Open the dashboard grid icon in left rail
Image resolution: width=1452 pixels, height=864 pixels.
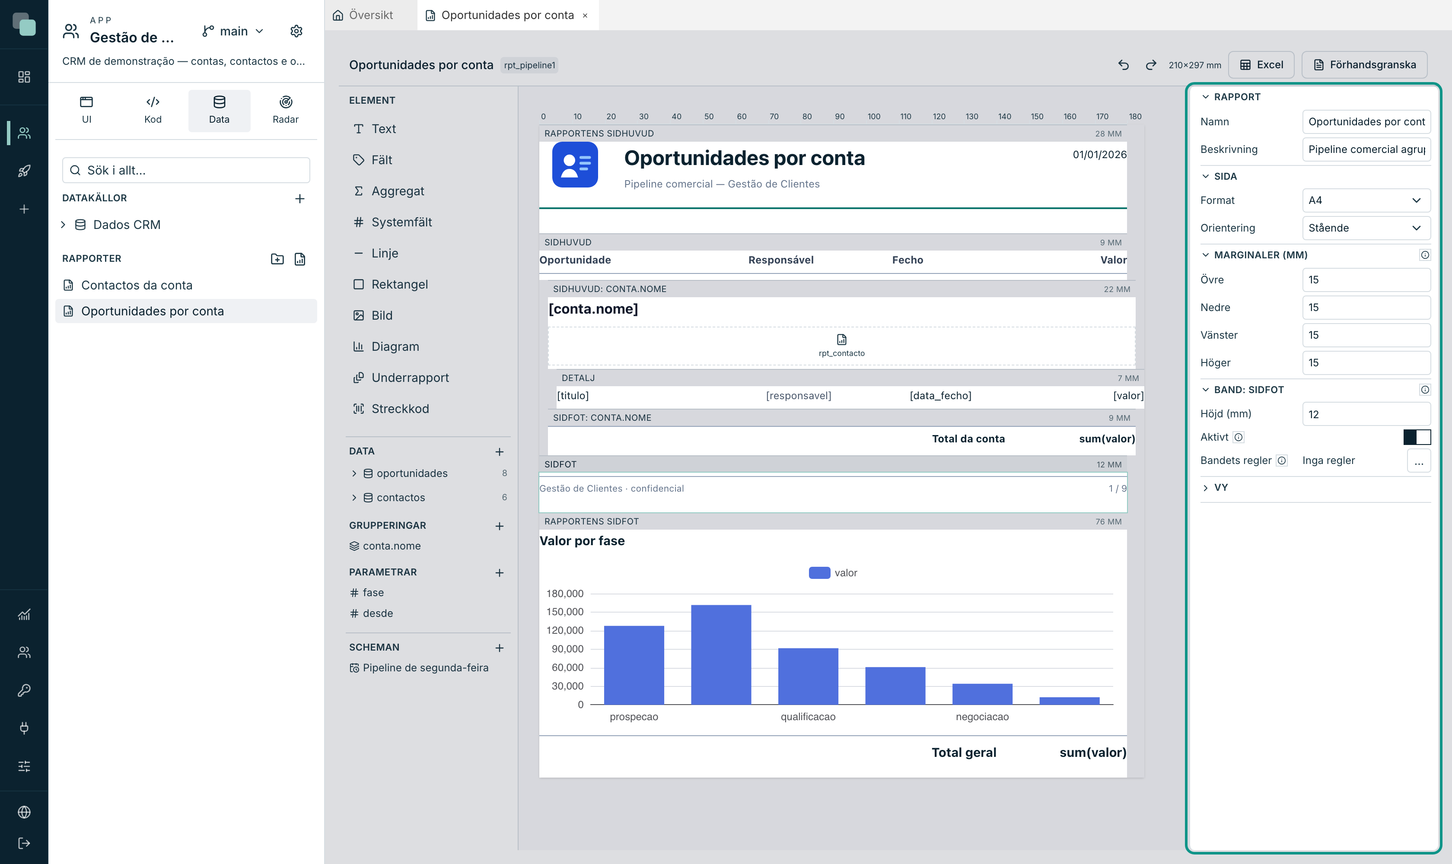click(x=24, y=77)
